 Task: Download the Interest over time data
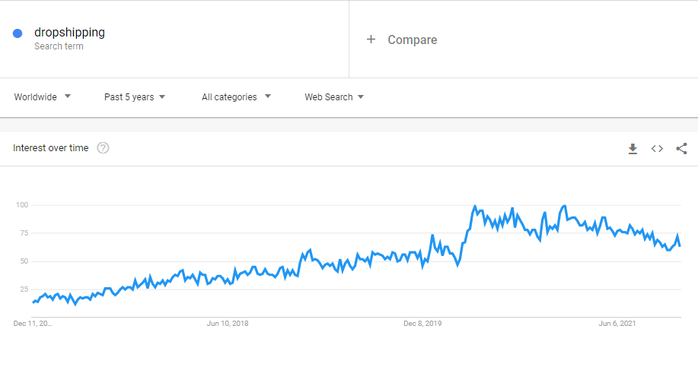[x=633, y=148]
